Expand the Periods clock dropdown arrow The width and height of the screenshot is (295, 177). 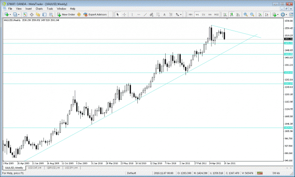pos(286,15)
